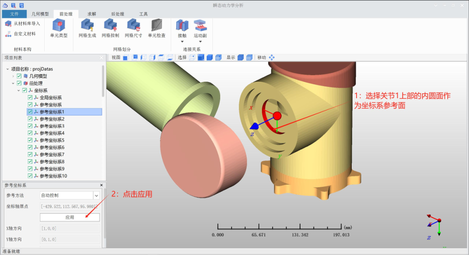The height and width of the screenshot is (255, 469).
Task: Launch 网格生成 mesh generation
Action: (87, 28)
